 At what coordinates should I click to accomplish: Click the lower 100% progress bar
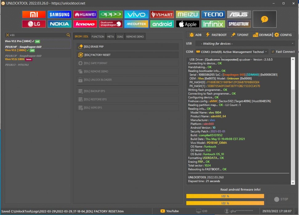tap(225, 203)
